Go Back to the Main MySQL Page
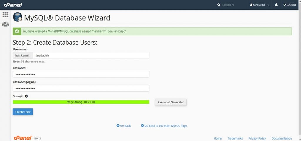Viewport: 301px width, 141px height. (x=164, y=126)
